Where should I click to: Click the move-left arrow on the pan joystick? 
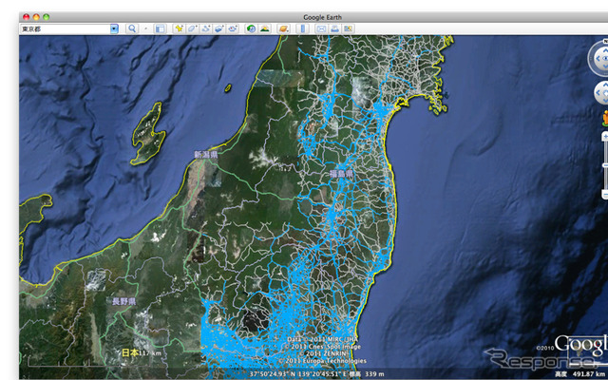(598, 93)
